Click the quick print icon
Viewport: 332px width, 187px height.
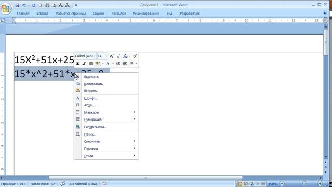[x=47, y=5]
